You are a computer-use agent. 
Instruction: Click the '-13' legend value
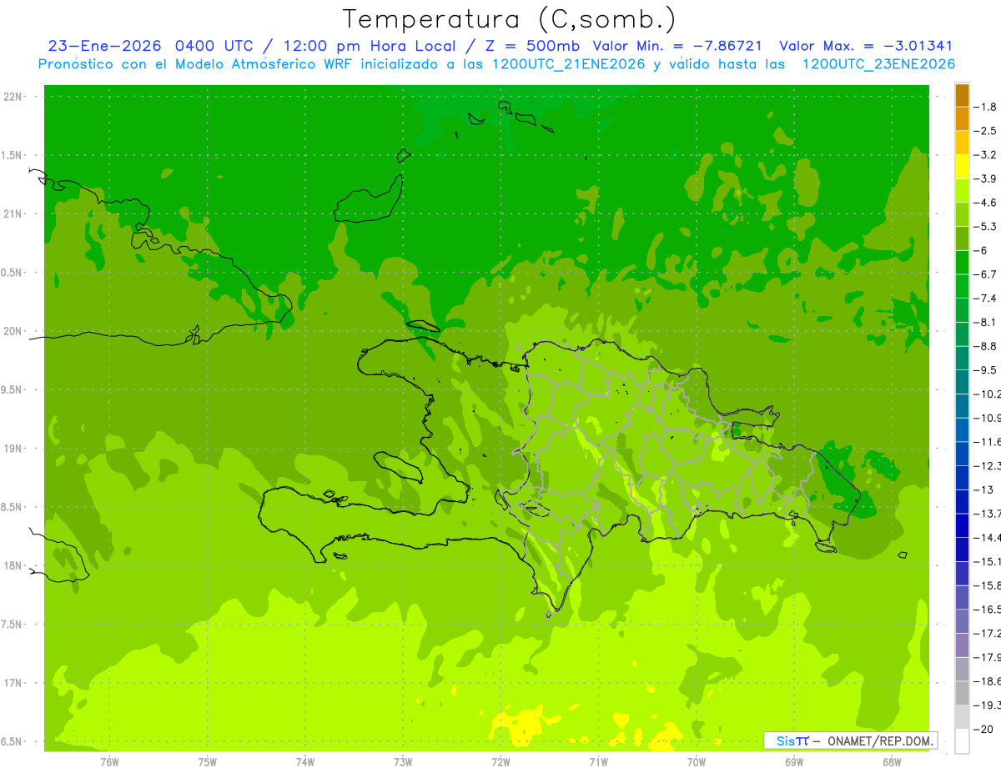coord(983,489)
